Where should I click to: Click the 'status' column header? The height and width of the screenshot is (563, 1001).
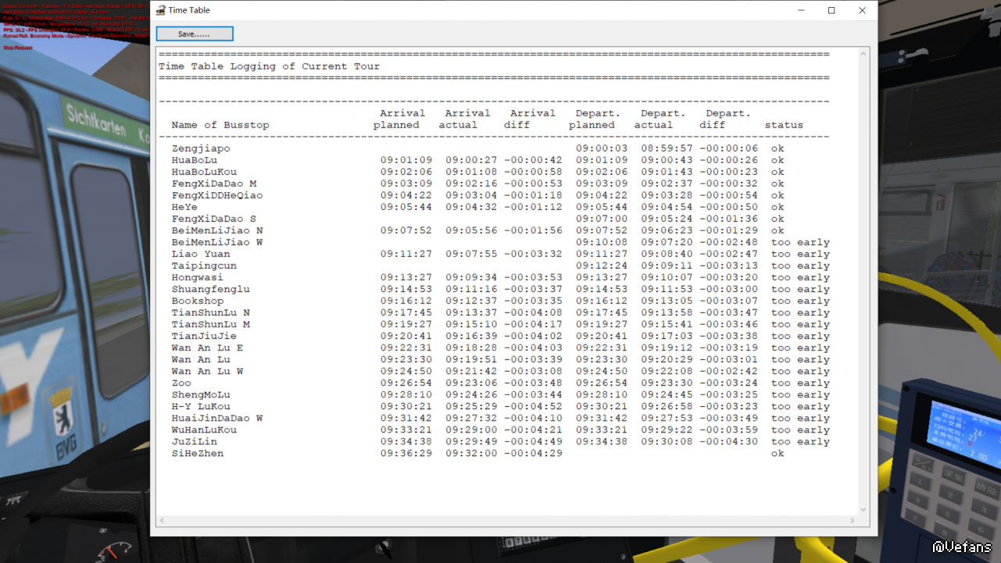point(784,125)
